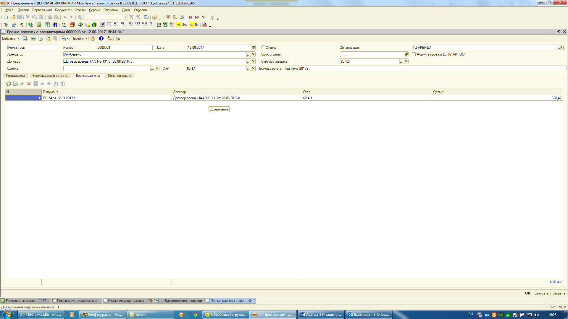Viewport: 568px width, 319px height.
Task: Open the Отчеты menu
Action: 80,10
